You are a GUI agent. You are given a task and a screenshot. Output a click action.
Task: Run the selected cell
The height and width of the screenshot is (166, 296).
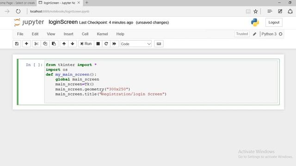click(86, 44)
